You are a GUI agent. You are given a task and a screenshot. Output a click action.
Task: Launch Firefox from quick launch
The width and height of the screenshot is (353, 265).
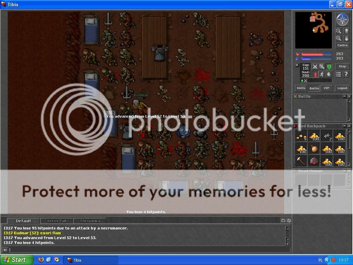pyautogui.click(x=41, y=259)
